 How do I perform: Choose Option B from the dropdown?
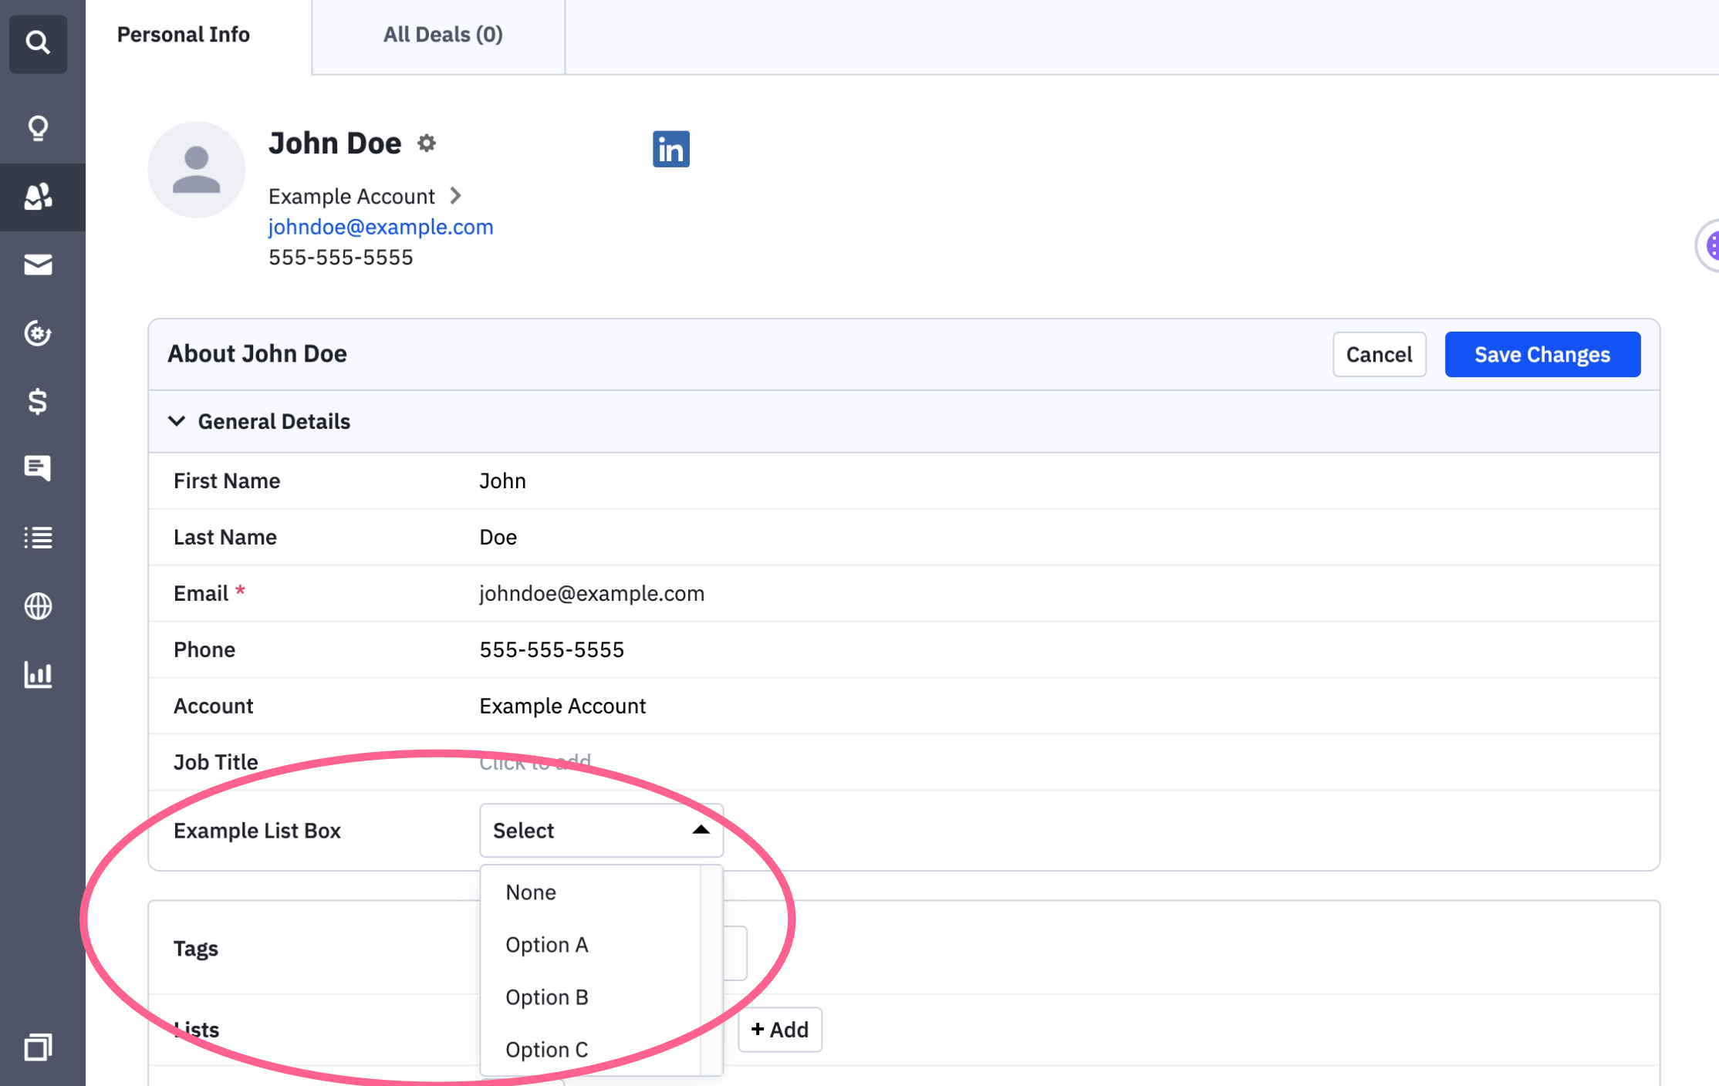click(590, 997)
